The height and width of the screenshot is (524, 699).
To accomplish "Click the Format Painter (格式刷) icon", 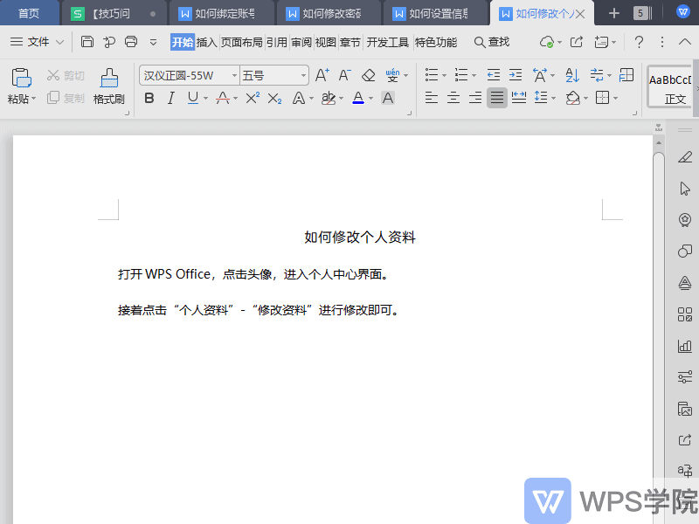I will coord(109,78).
